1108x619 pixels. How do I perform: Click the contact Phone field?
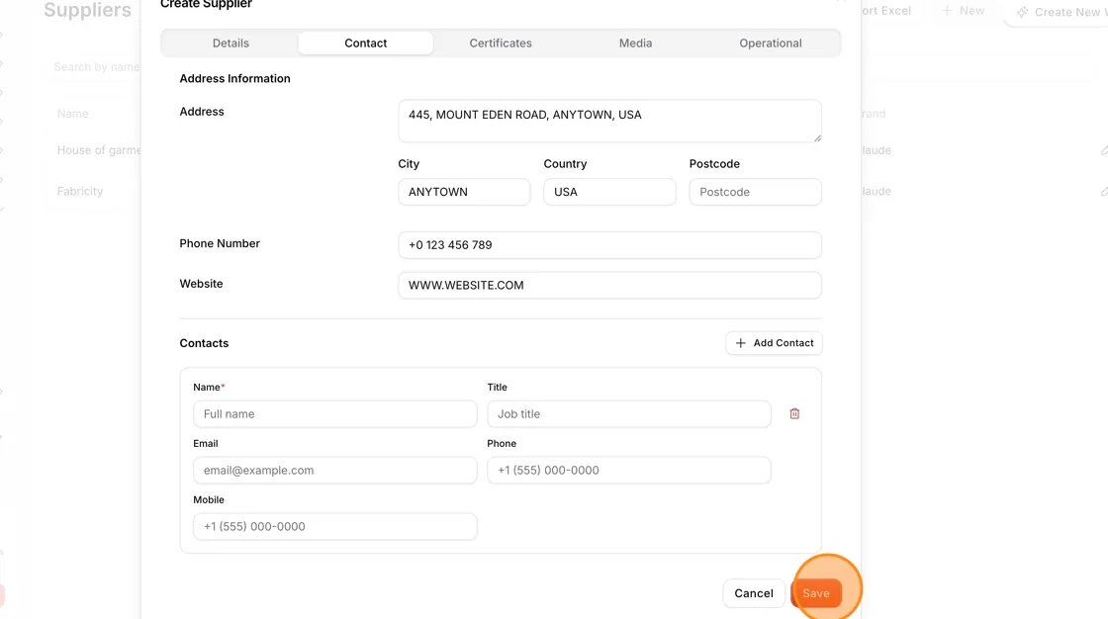629,471
